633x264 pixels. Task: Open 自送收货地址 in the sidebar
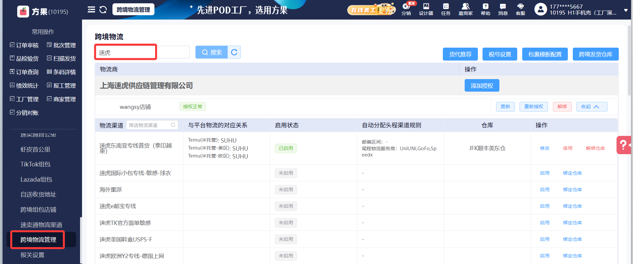click(x=38, y=195)
